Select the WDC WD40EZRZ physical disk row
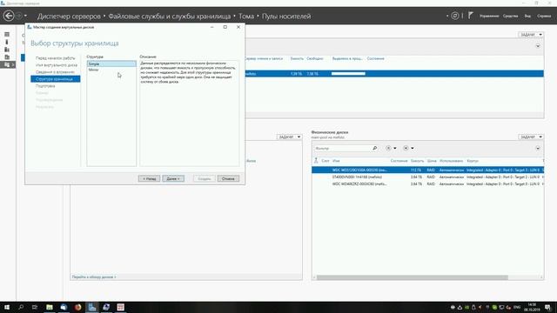This screenshot has height=313, width=557. point(427,184)
